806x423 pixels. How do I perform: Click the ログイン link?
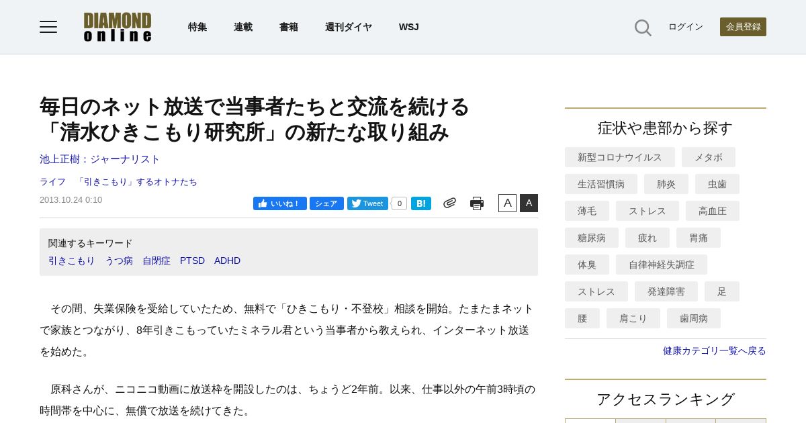[686, 27]
